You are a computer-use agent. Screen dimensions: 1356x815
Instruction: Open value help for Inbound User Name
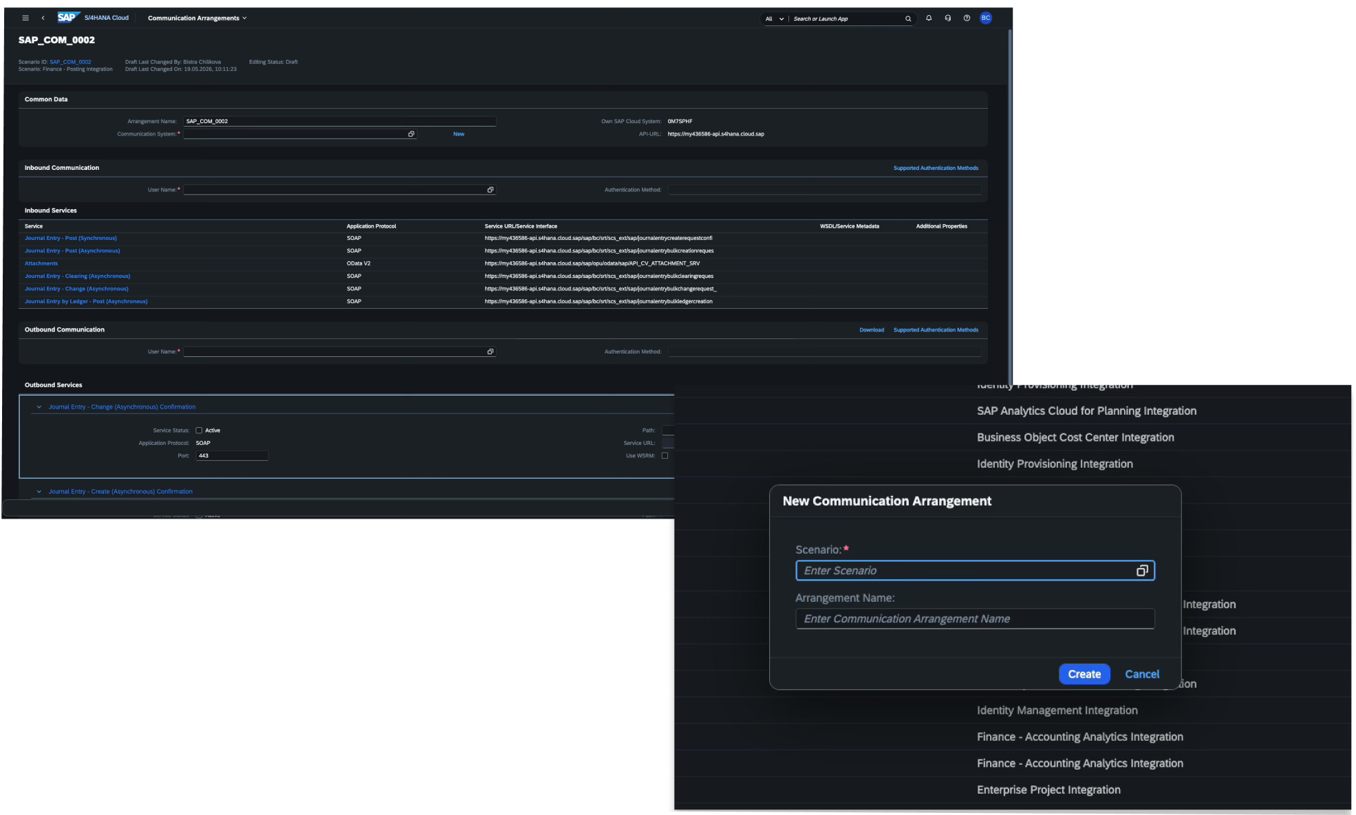tap(491, 190)
